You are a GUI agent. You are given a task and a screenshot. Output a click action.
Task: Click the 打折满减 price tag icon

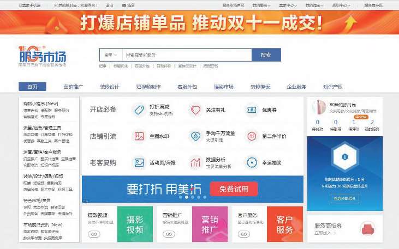click(x=139, y=110)
